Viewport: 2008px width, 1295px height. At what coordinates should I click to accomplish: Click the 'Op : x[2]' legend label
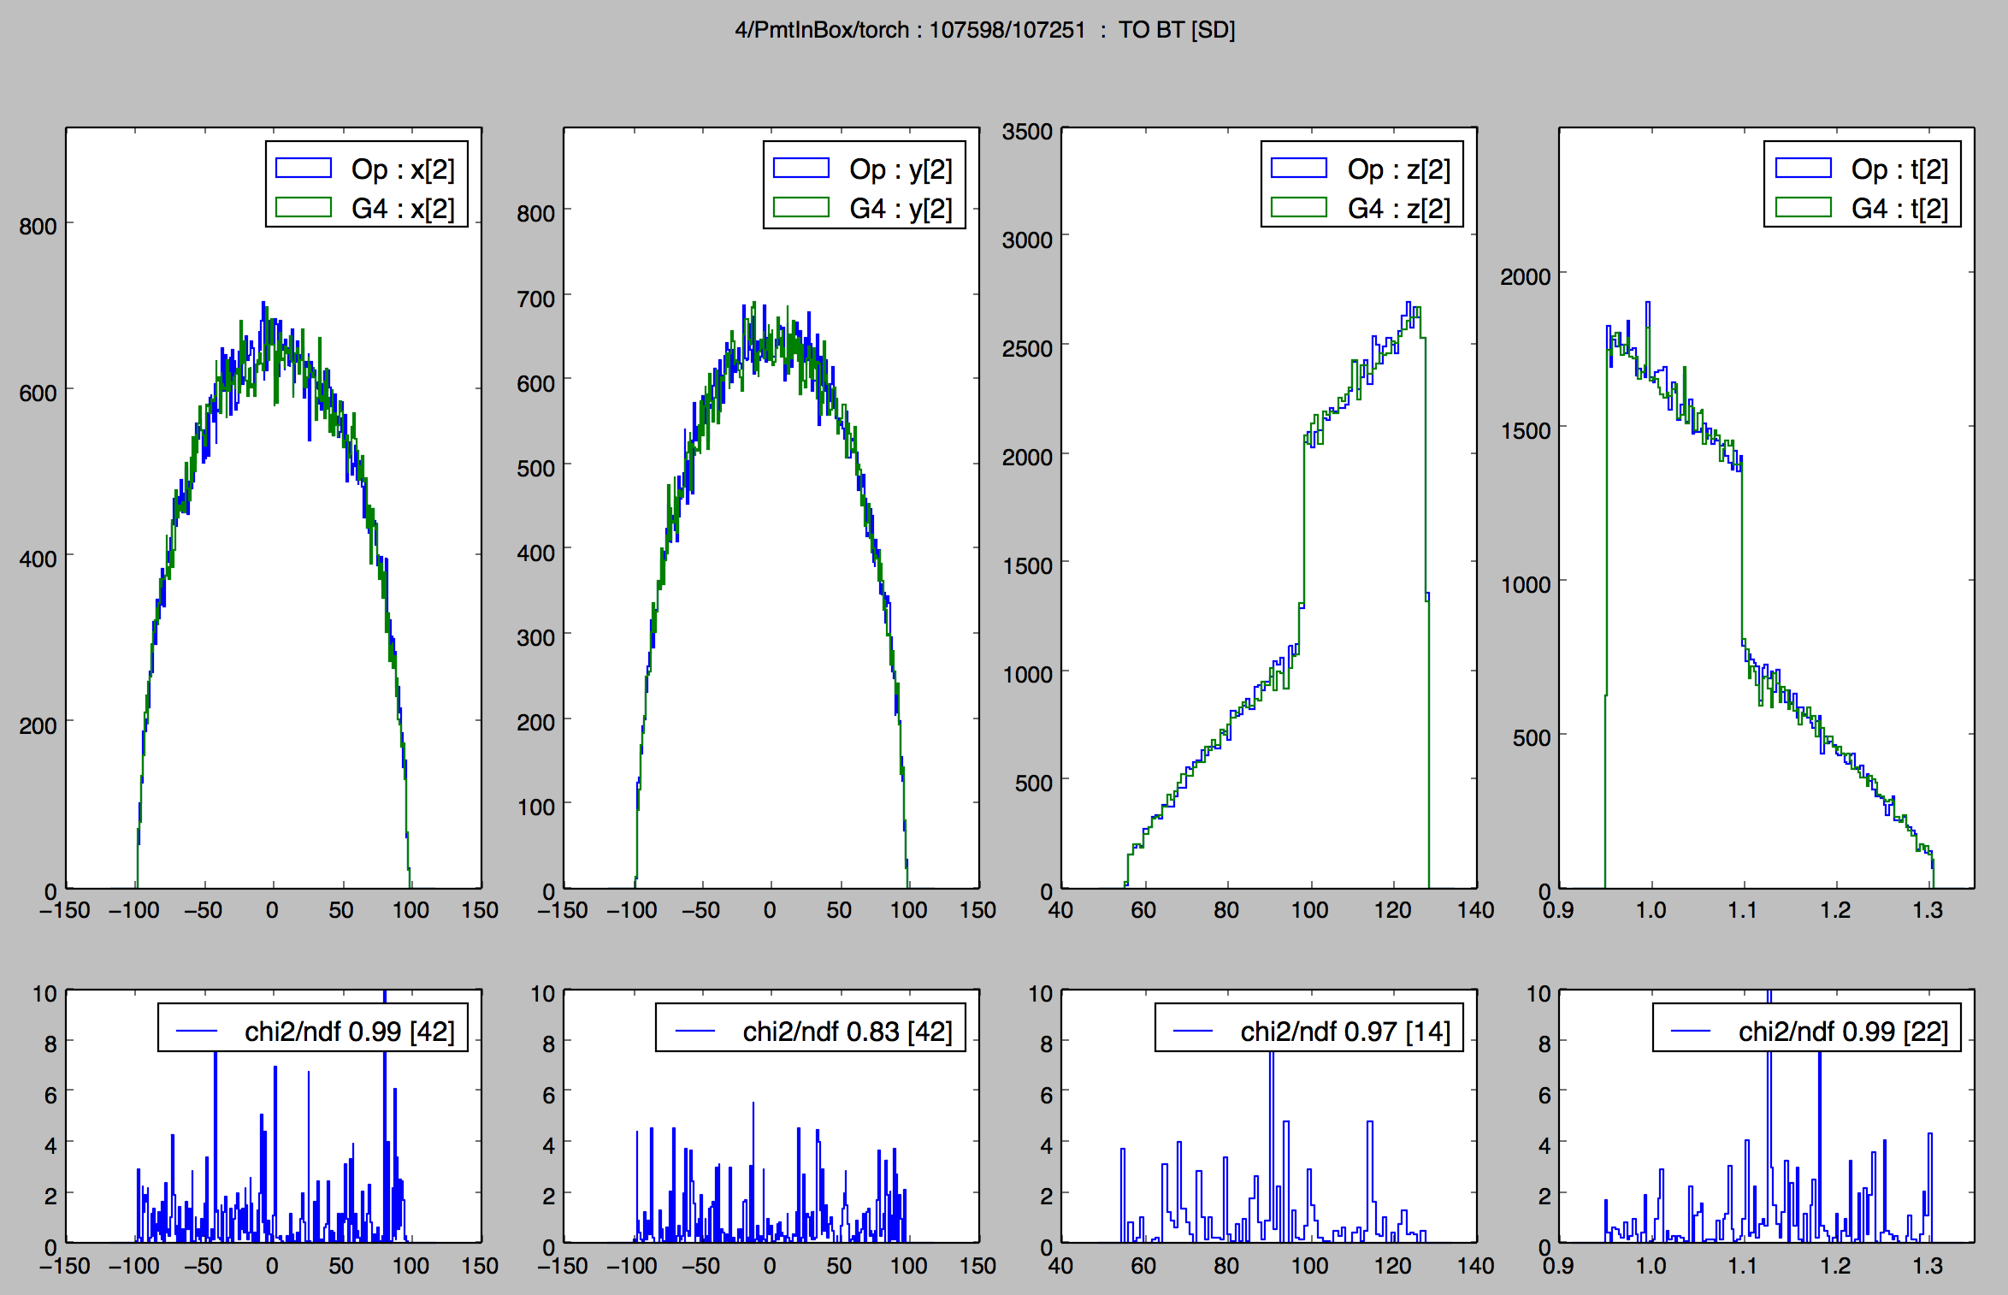(403, 169)
